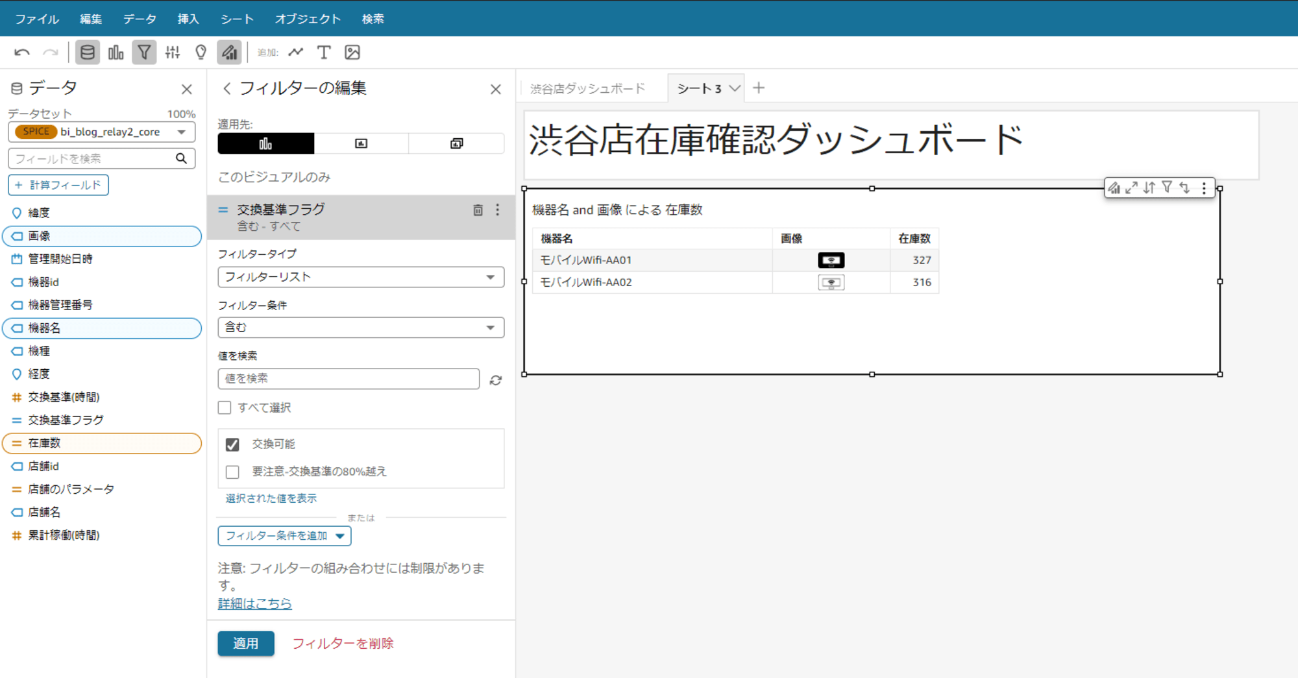Image resolution: width=1298 pixels, height=678 pixels.
Task: Click the 適用 button
Action: point(246,644)
